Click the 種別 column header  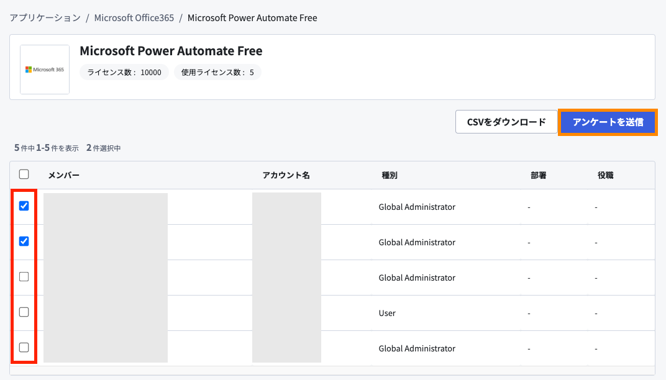point(390,175)
